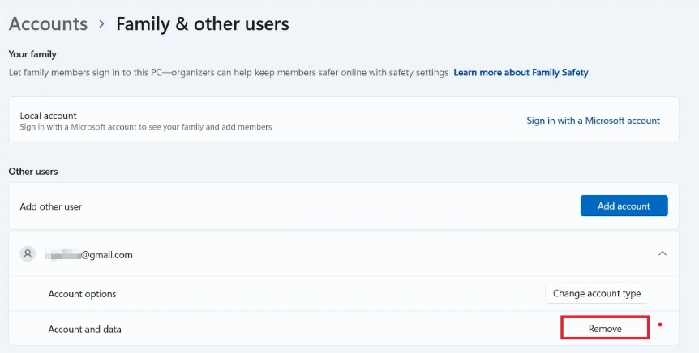This screenshot has height=353, width=699.
Task: Open the Learn more about Family Safety link
Action: point(521,73)
